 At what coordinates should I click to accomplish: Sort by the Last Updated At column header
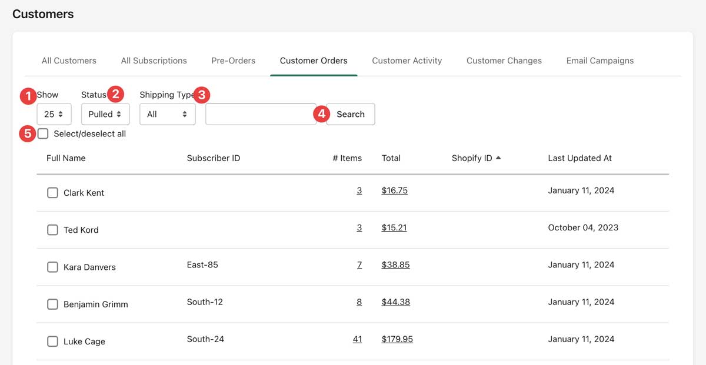580,158
